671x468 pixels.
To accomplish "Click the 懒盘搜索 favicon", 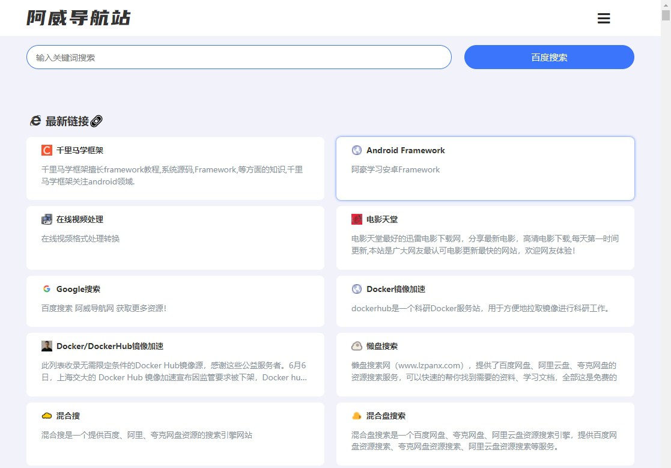I will [357, 346].
